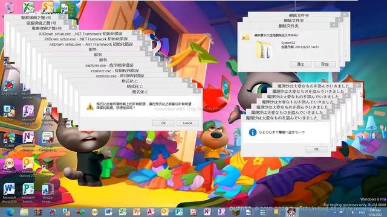387x217 pixels.
Task: Select Microsoft Word 2010 desktop shortcut
Action: pyautogui.click(x=10, y=193)
